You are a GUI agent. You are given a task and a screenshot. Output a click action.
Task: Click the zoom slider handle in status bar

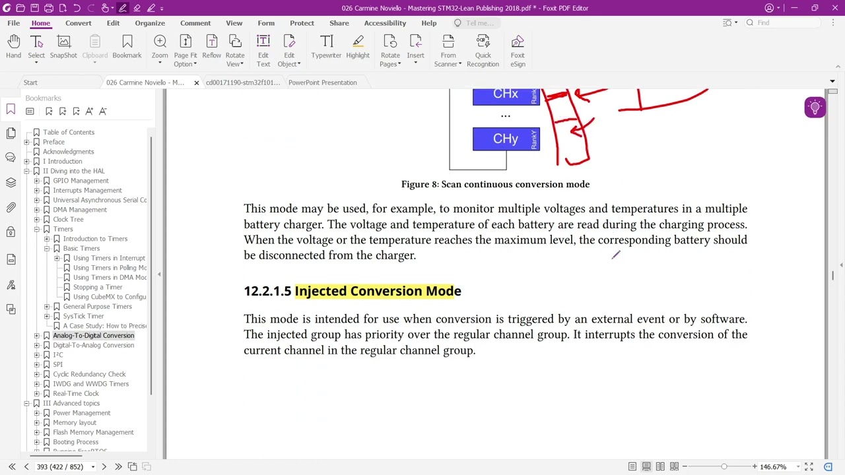tap(724, 466)
